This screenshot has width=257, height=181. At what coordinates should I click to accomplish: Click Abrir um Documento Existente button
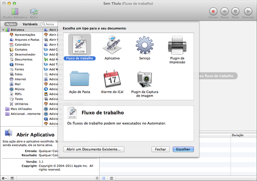(x=94, y=149)
